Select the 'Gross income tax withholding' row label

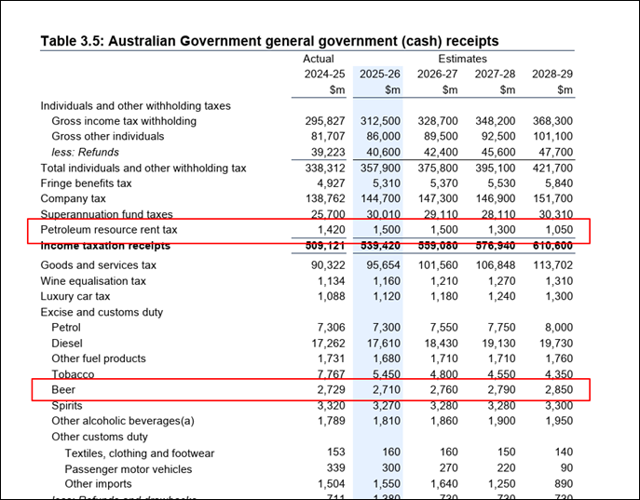tap(124, 121)
